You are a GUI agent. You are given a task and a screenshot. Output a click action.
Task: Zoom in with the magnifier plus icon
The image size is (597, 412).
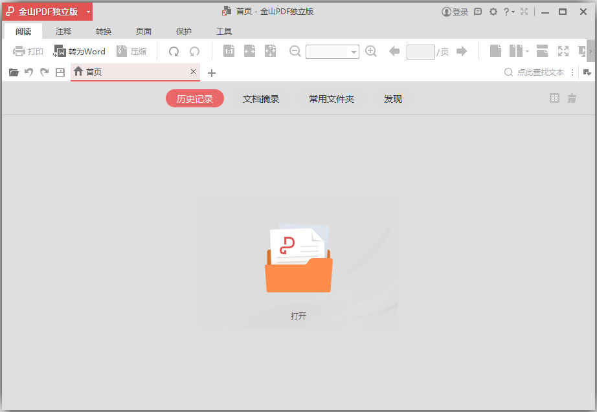370,50
